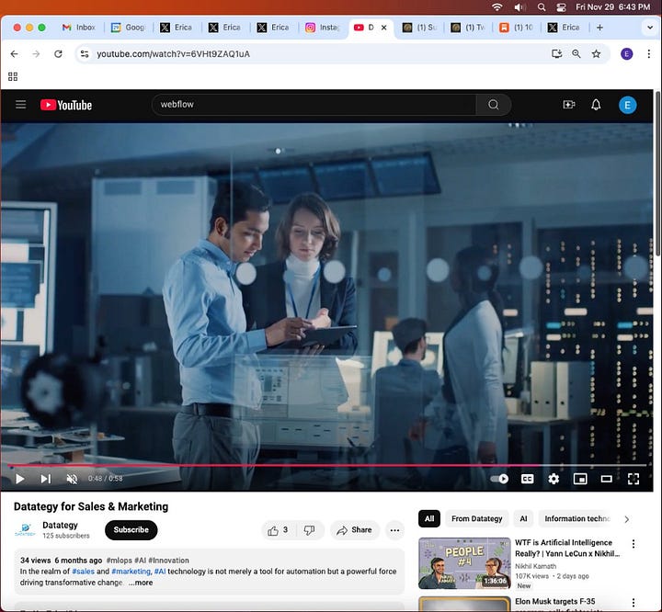The width and height of the screenshot is (662, 612).
Task: Switch to the Instagram tab
Action: coord(323,28)
